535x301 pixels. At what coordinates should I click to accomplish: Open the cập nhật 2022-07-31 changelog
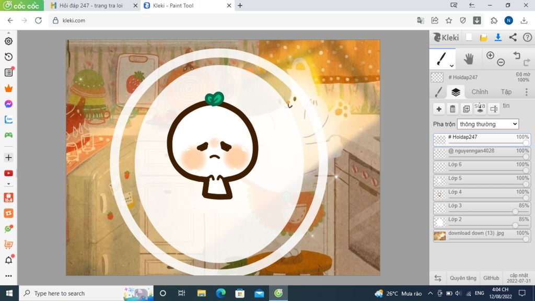[x=519, y=278]
